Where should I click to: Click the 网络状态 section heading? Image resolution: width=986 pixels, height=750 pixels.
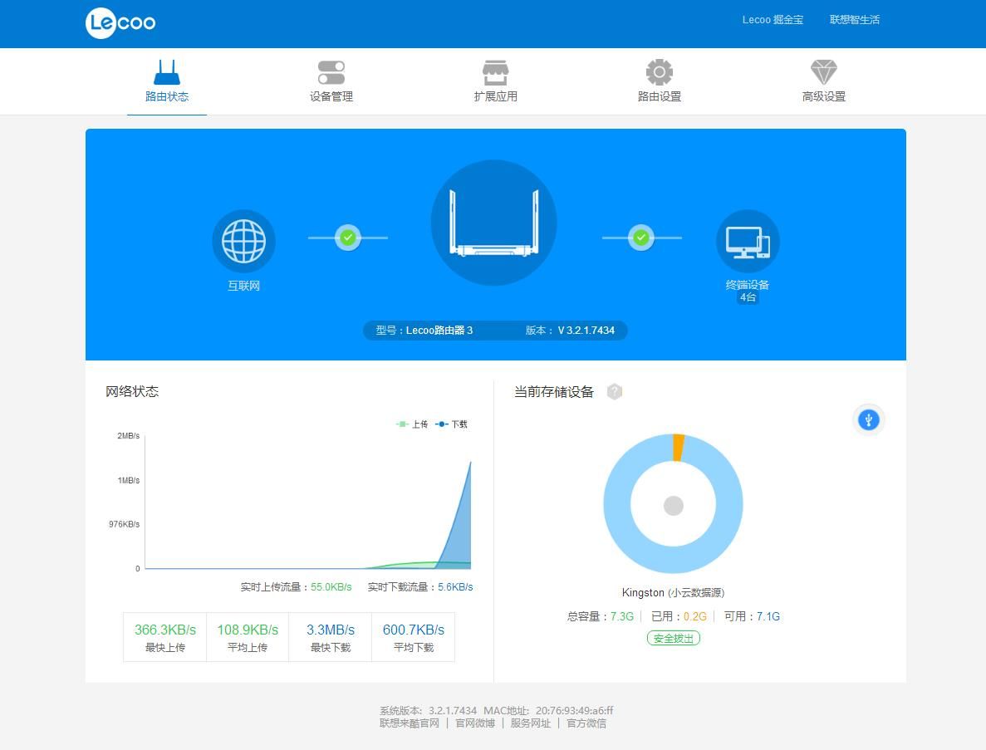coord(132,392)
